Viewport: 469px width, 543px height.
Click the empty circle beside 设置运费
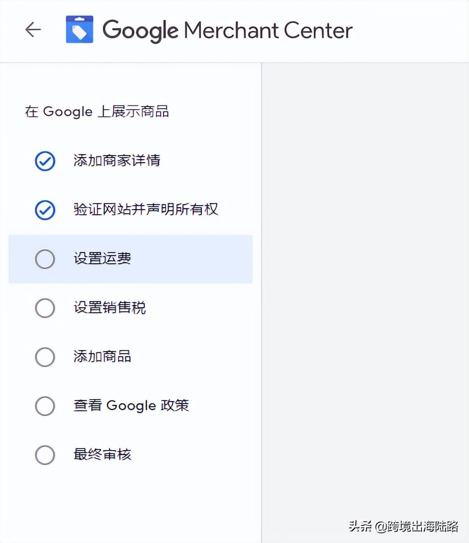[45, 259]
